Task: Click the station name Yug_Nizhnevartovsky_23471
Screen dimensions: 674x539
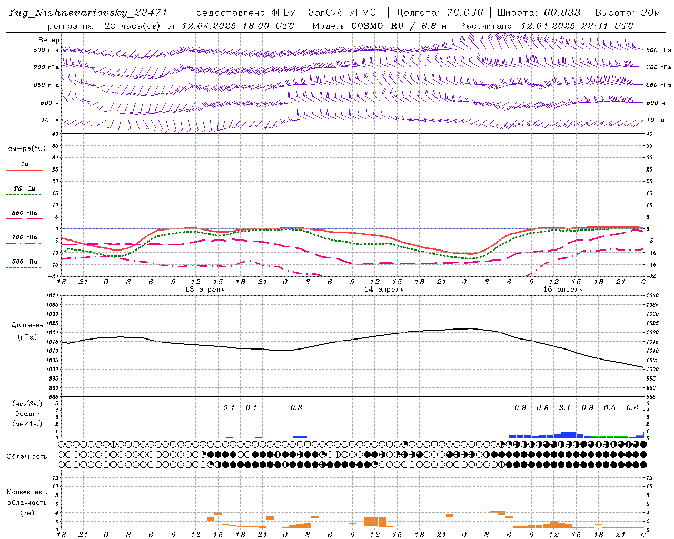Action: (88, 13)
